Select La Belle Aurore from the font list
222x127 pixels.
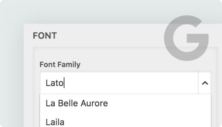click(77, 103)
